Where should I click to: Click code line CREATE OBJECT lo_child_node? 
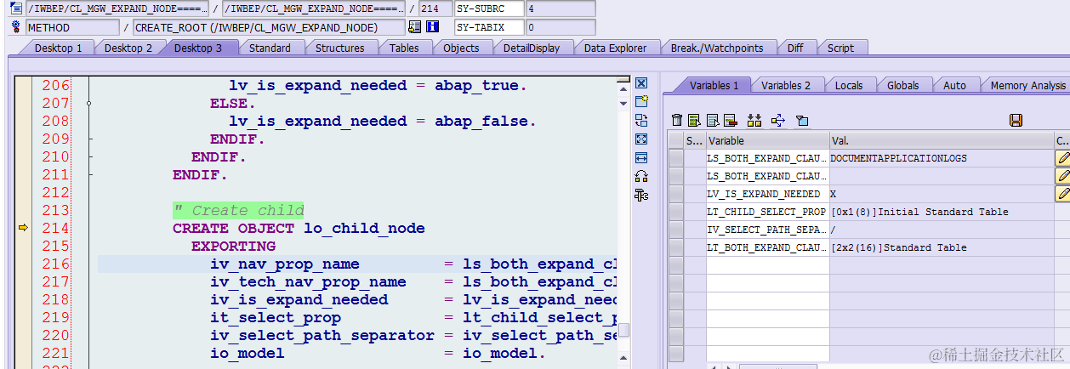299,228
